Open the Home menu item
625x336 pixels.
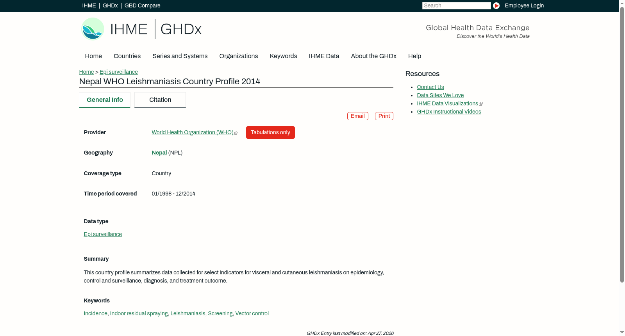coord(93,56)
